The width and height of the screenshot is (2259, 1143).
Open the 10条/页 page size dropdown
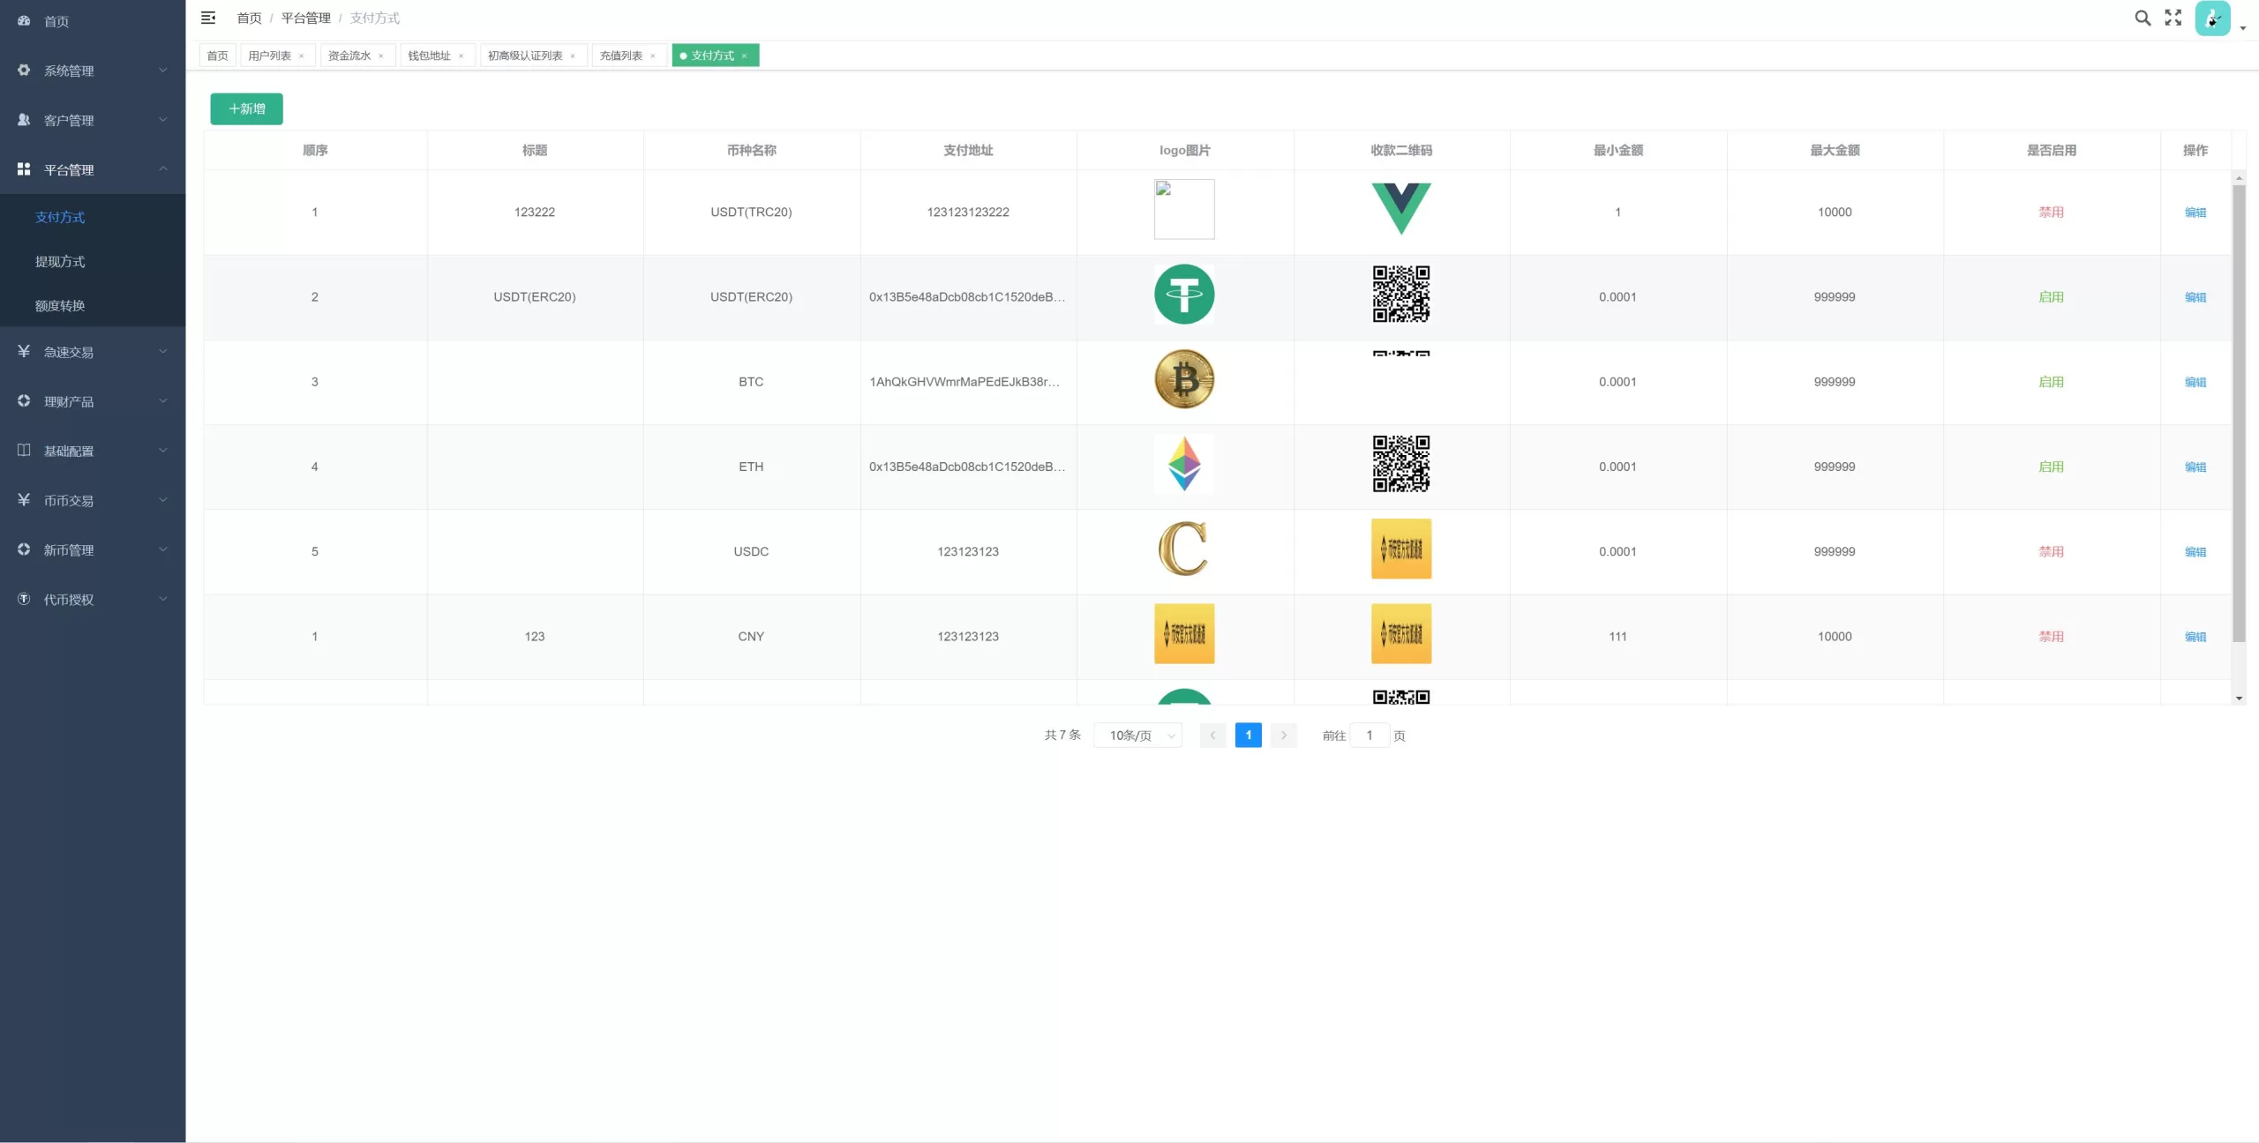pos(1137,736)
